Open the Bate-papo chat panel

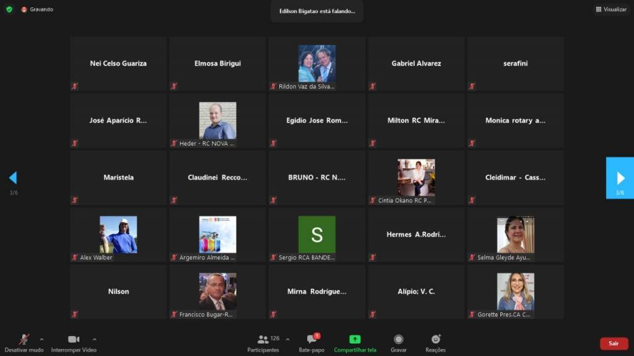point(313,342)
